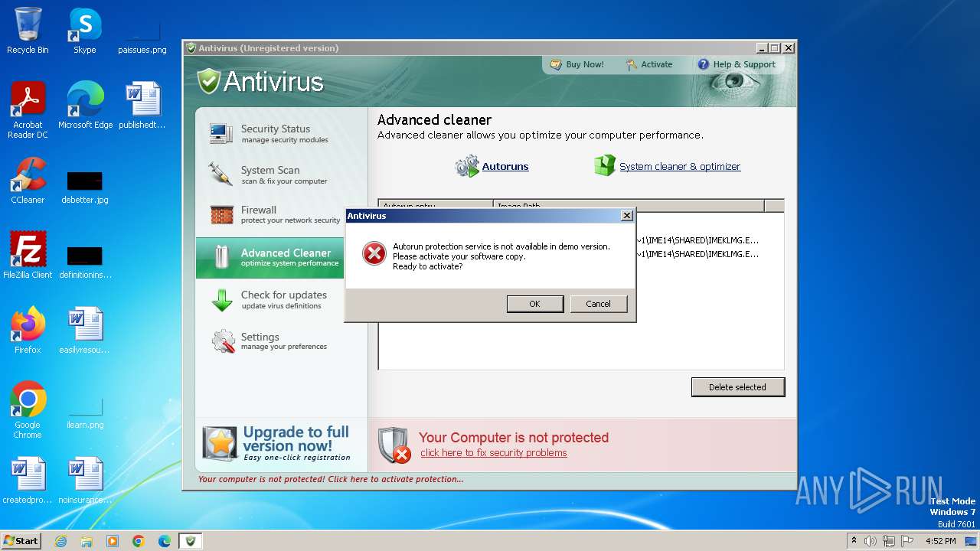Click the green updates arrow icon

(x=222, y=300)
